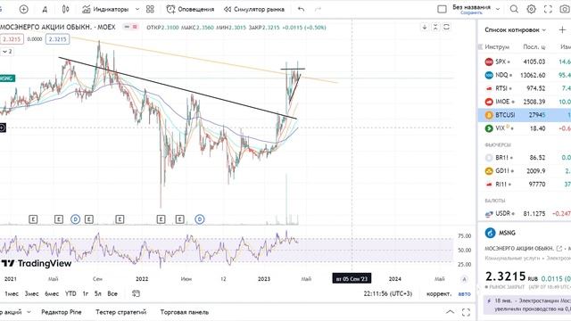Open the go-to-date calendar icon
Screen dimensions: 571x321
(136, 293)
